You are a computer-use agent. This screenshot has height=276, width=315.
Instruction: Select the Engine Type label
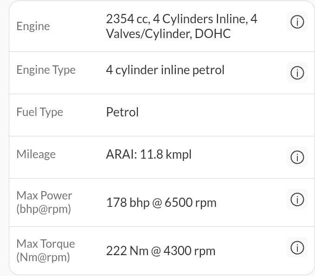[46, 70]
